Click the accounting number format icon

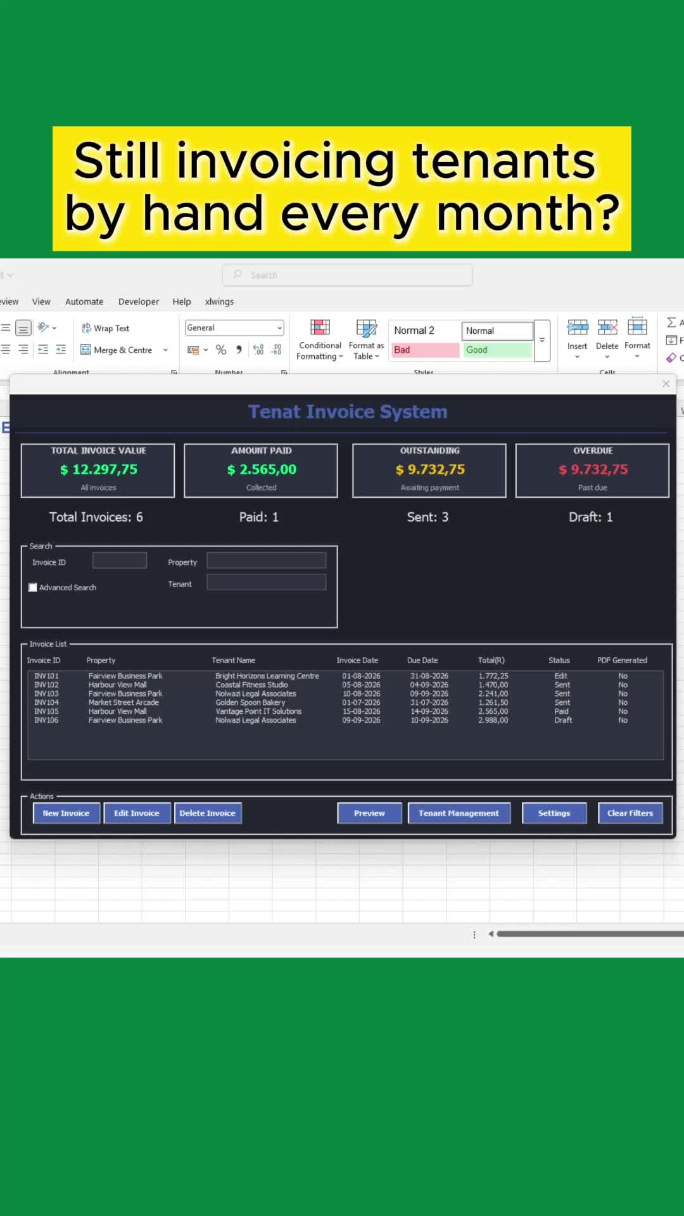193,350
